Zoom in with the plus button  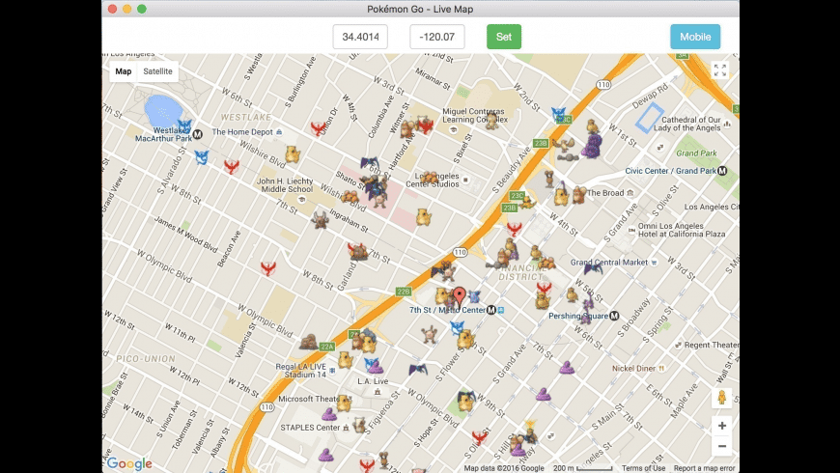(721, 426)
